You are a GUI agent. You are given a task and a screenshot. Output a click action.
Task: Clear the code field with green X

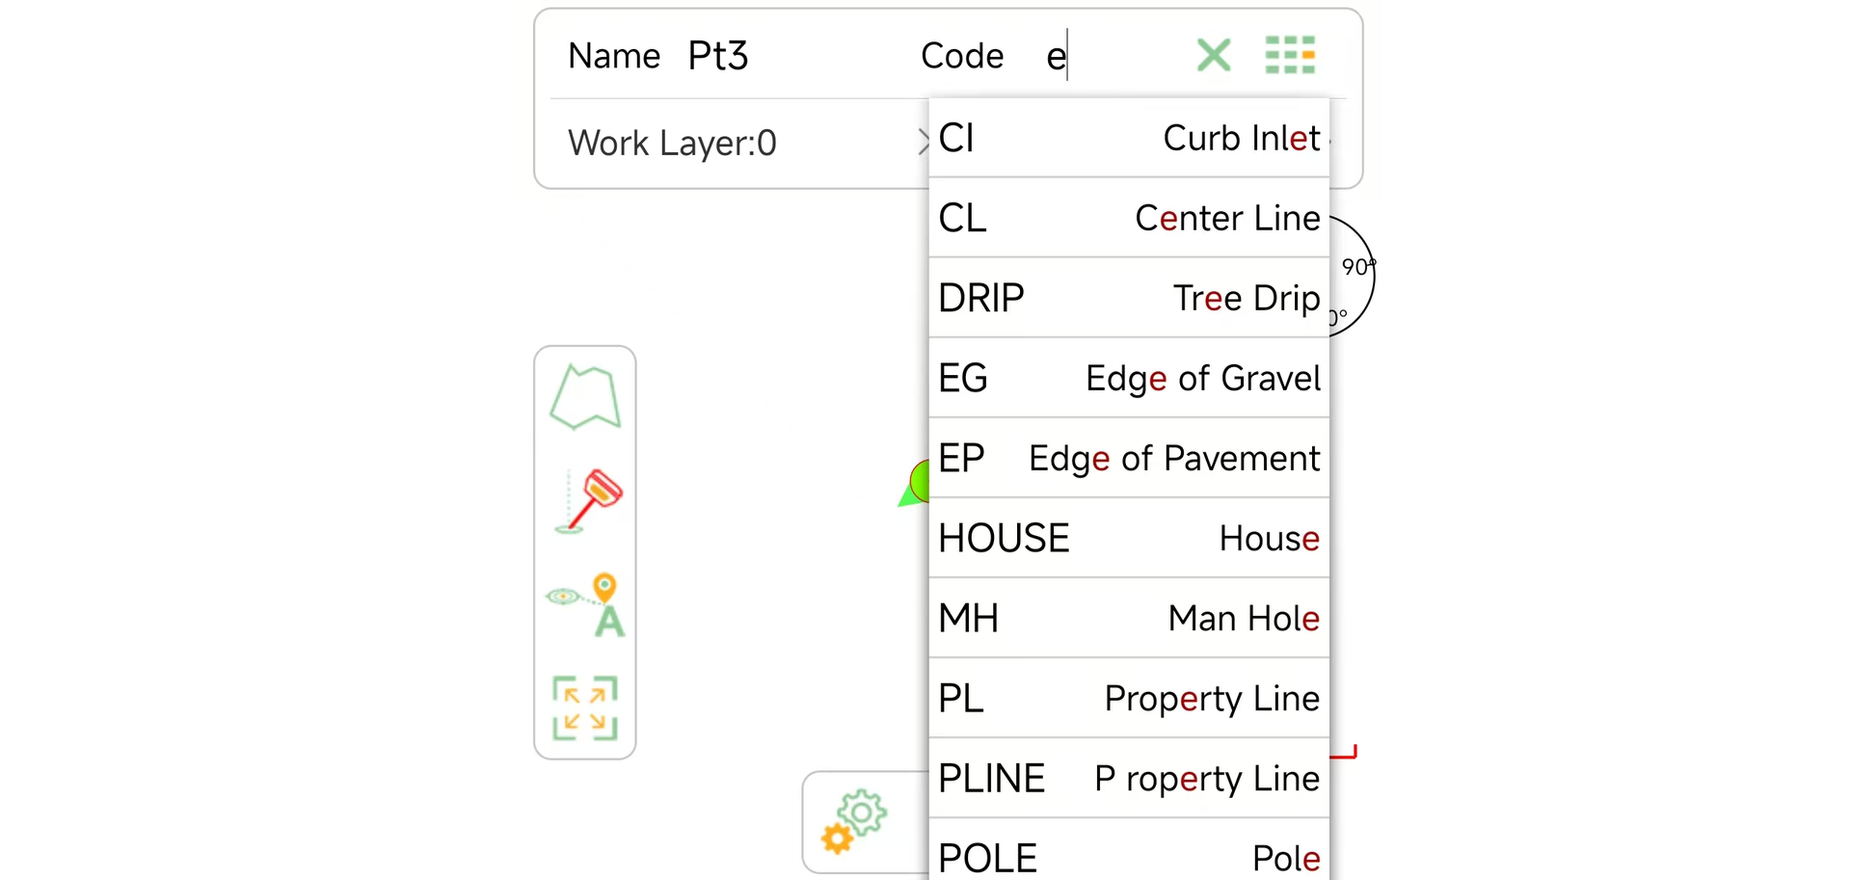(1213, 55)
